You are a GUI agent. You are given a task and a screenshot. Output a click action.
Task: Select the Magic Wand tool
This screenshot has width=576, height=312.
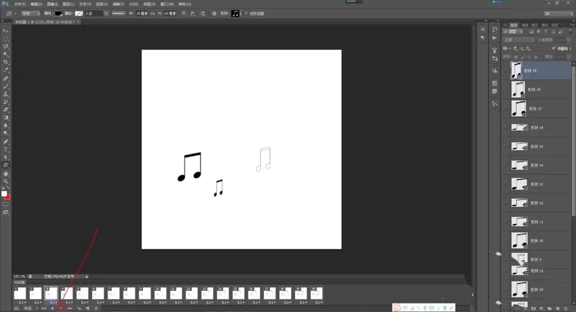pos(6,55)
